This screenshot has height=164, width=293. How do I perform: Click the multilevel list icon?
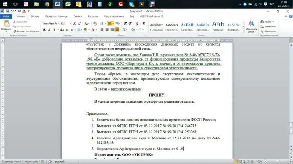[117, 23]
